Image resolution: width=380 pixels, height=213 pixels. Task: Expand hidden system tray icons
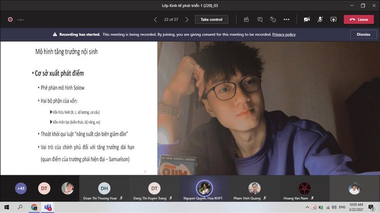pyautogui.click(x=307, y=207)
